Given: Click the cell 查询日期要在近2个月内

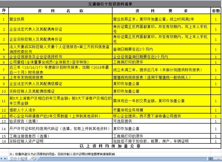Looking at the screenshot, I should click(x=162, y=49).
